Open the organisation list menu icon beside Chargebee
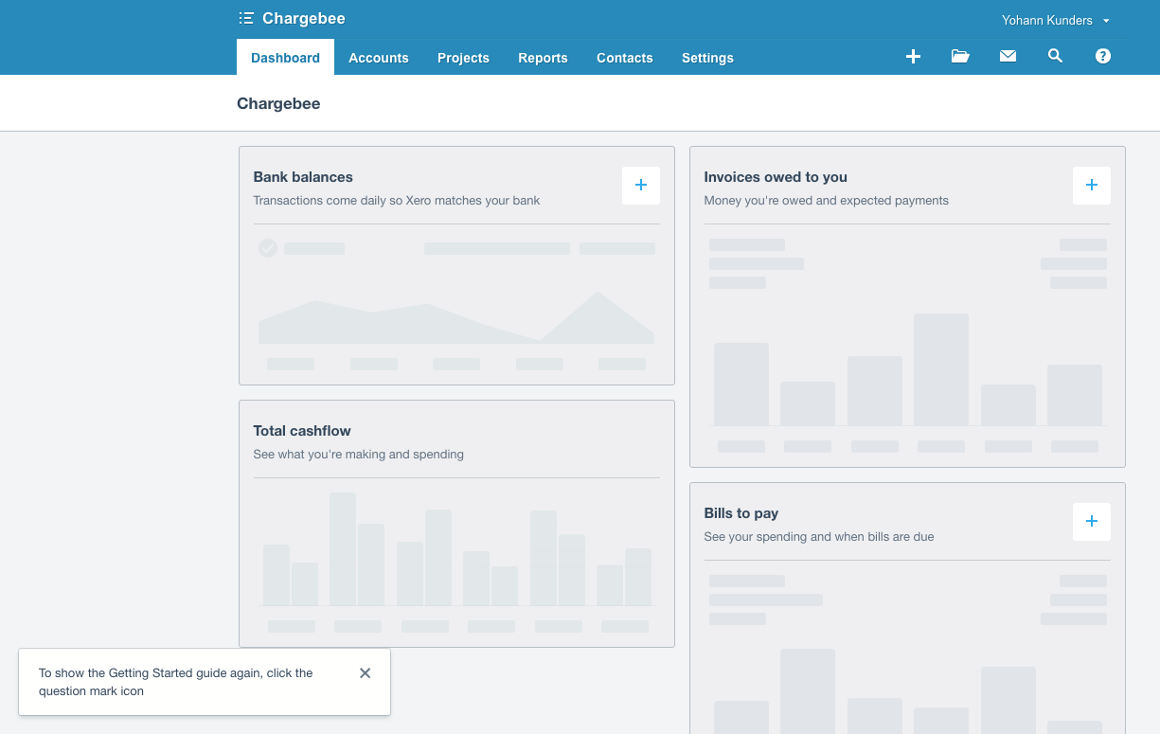The image size is (1160, 734). [246, 18]
